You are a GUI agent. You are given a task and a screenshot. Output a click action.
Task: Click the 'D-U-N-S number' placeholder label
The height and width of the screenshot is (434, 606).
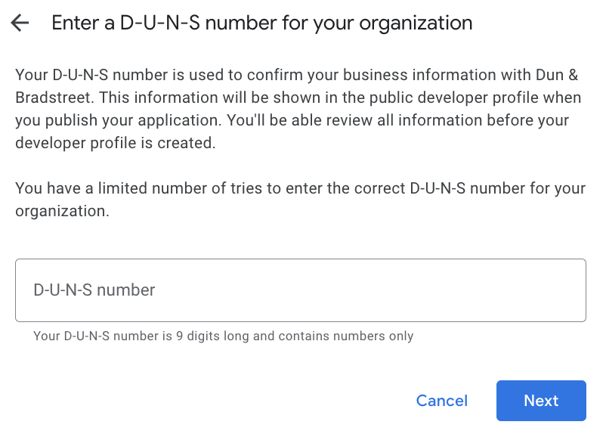[x=94, y=290]
